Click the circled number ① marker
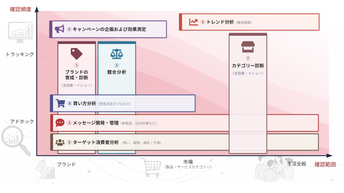The width and height of the screenshot is (344, 193). [77, 65]
